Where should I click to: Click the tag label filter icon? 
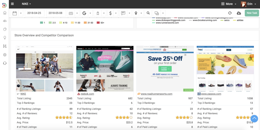coord(98,13)
